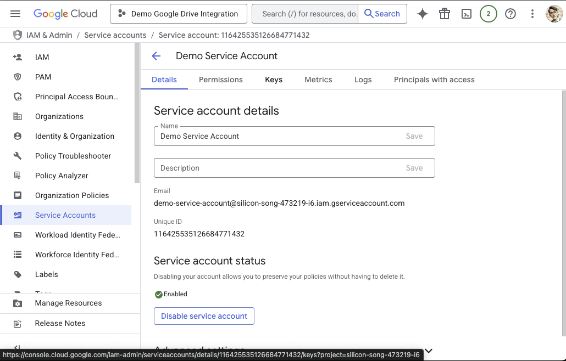Click the sidebar vertical scrollbar

click(137, 114)
